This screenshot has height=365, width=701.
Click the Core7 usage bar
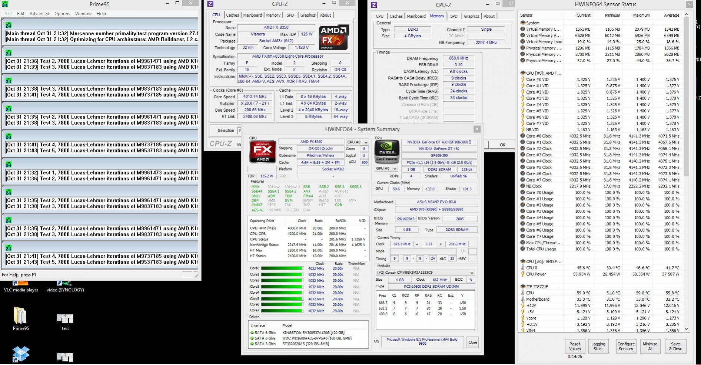point(283,311)
